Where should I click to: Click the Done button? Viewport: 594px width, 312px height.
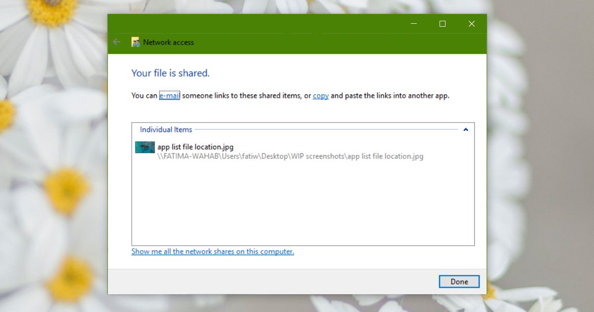[459, 281]
